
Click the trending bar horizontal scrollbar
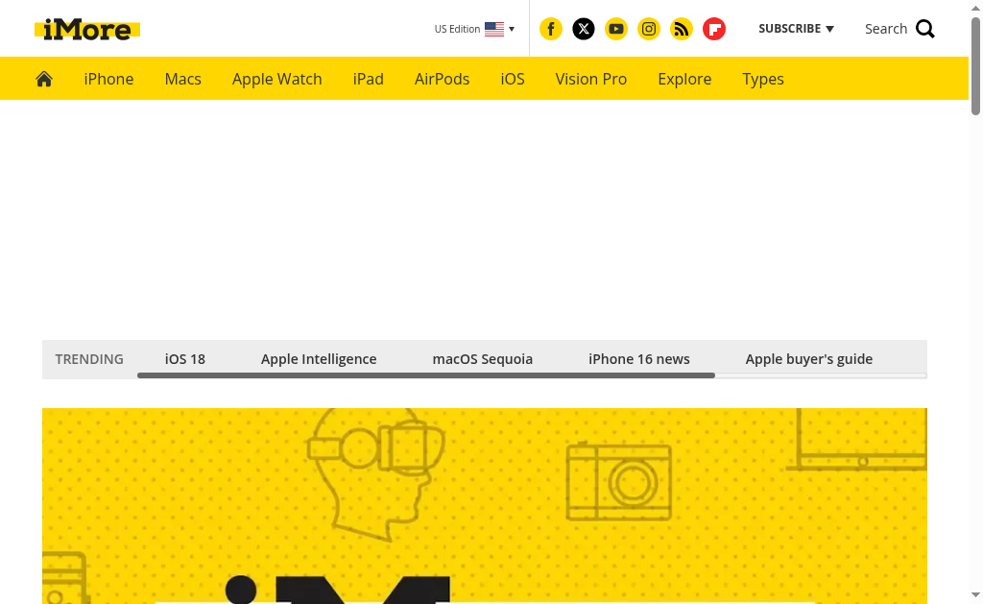(x=426, y=375)
